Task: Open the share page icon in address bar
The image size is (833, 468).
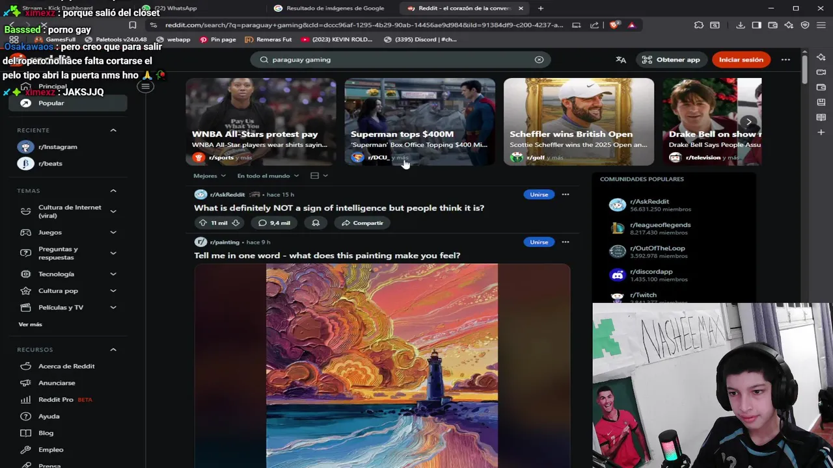Action: [594, 25]
